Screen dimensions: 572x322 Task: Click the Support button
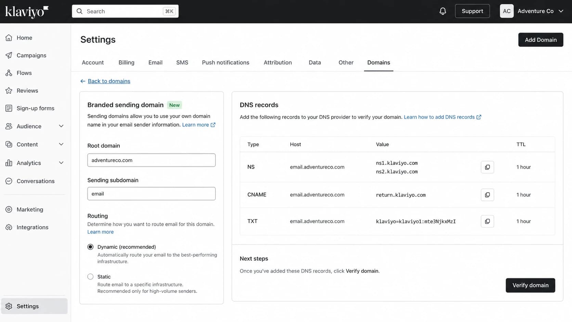(472, 11)
